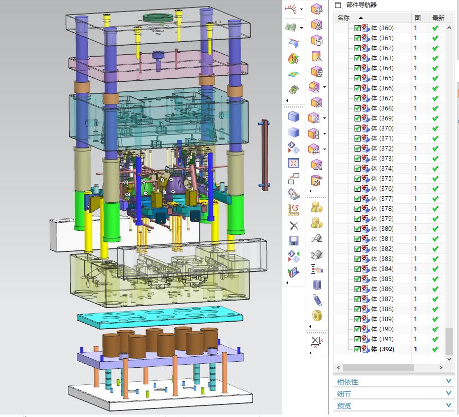
Task: Open dropdown beside the cube with rounded edge icon
Action: click(x=324, y=87)
